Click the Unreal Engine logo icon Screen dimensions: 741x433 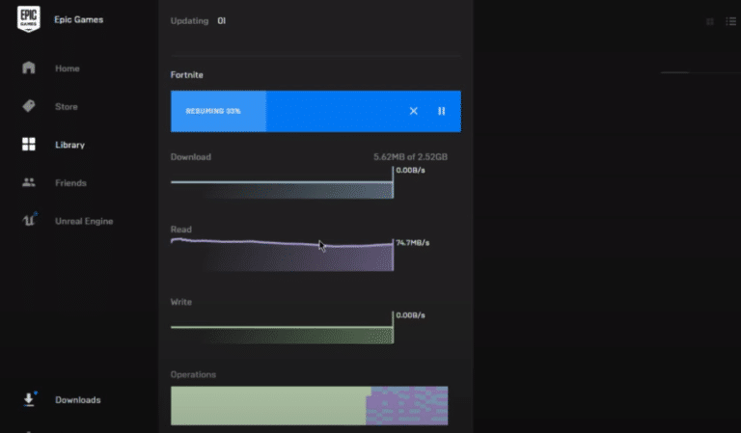pos(29,221)
